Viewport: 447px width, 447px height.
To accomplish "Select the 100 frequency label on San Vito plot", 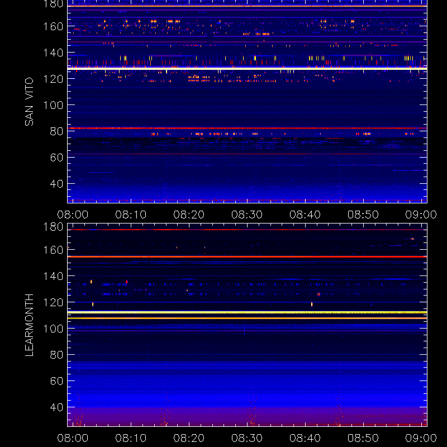I will 53,105.
